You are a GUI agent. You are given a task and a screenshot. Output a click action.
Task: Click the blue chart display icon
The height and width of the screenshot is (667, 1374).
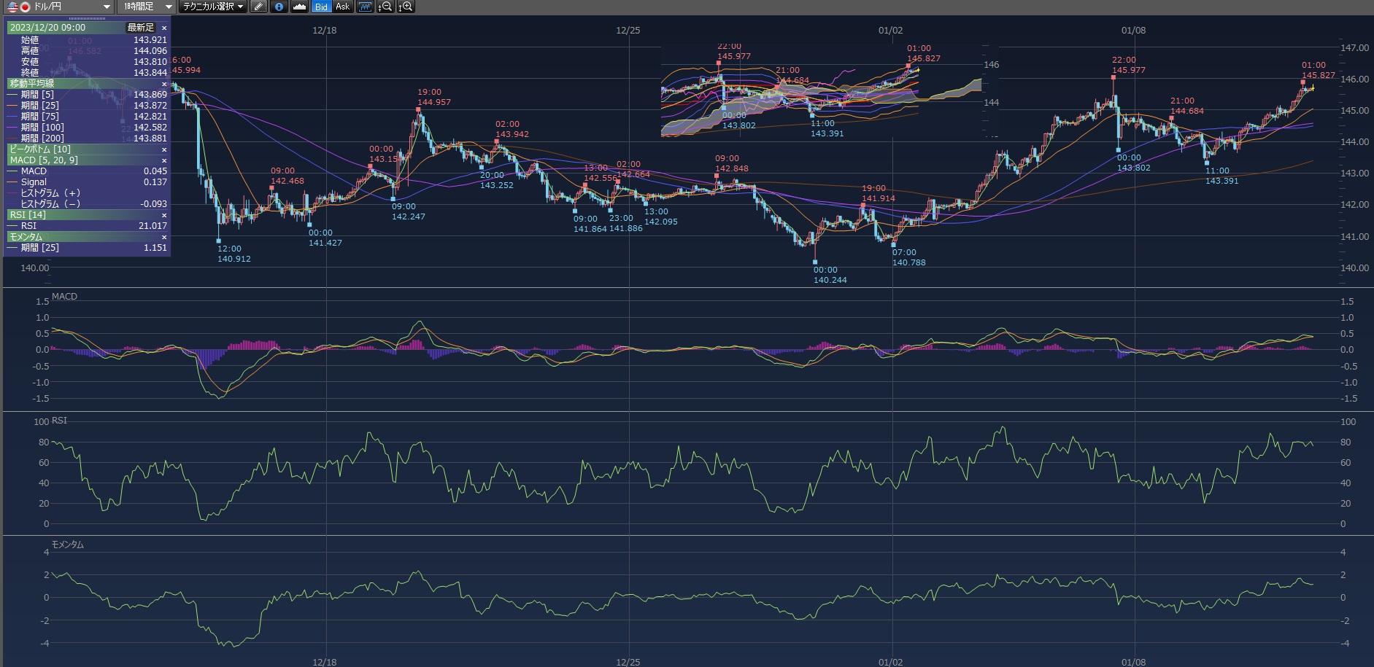[365, 7]
